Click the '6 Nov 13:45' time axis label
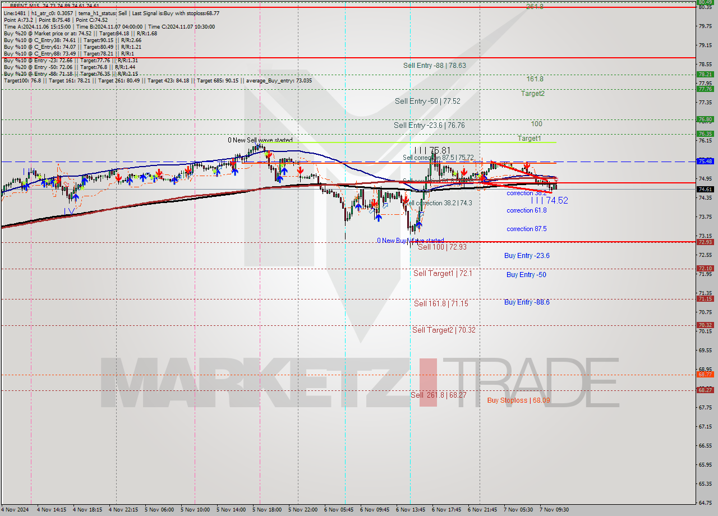This screenshot has width=718, height=516. click(x=411, y=510)
